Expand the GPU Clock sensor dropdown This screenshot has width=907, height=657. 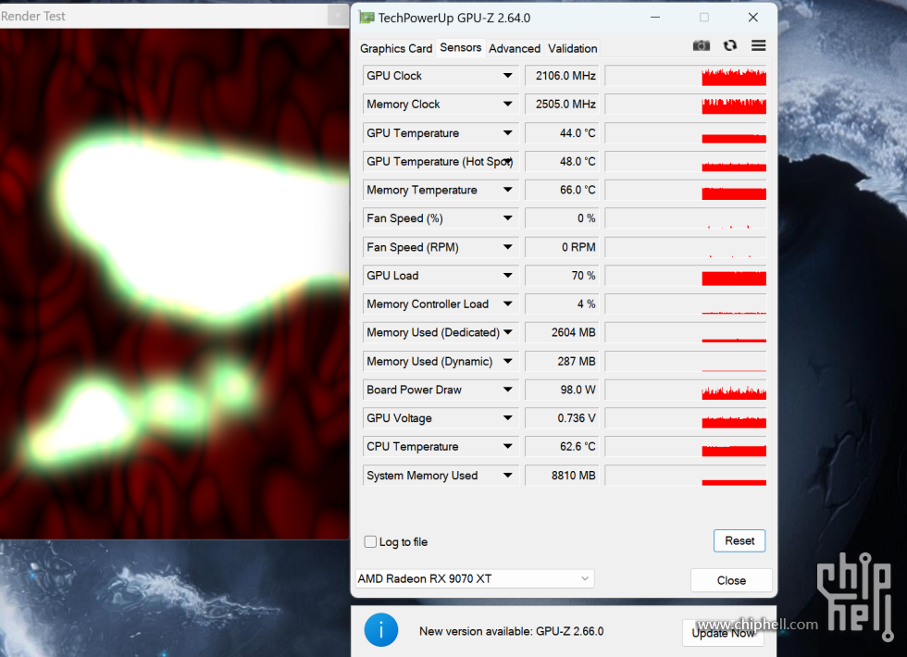click(x=507, y=76)
